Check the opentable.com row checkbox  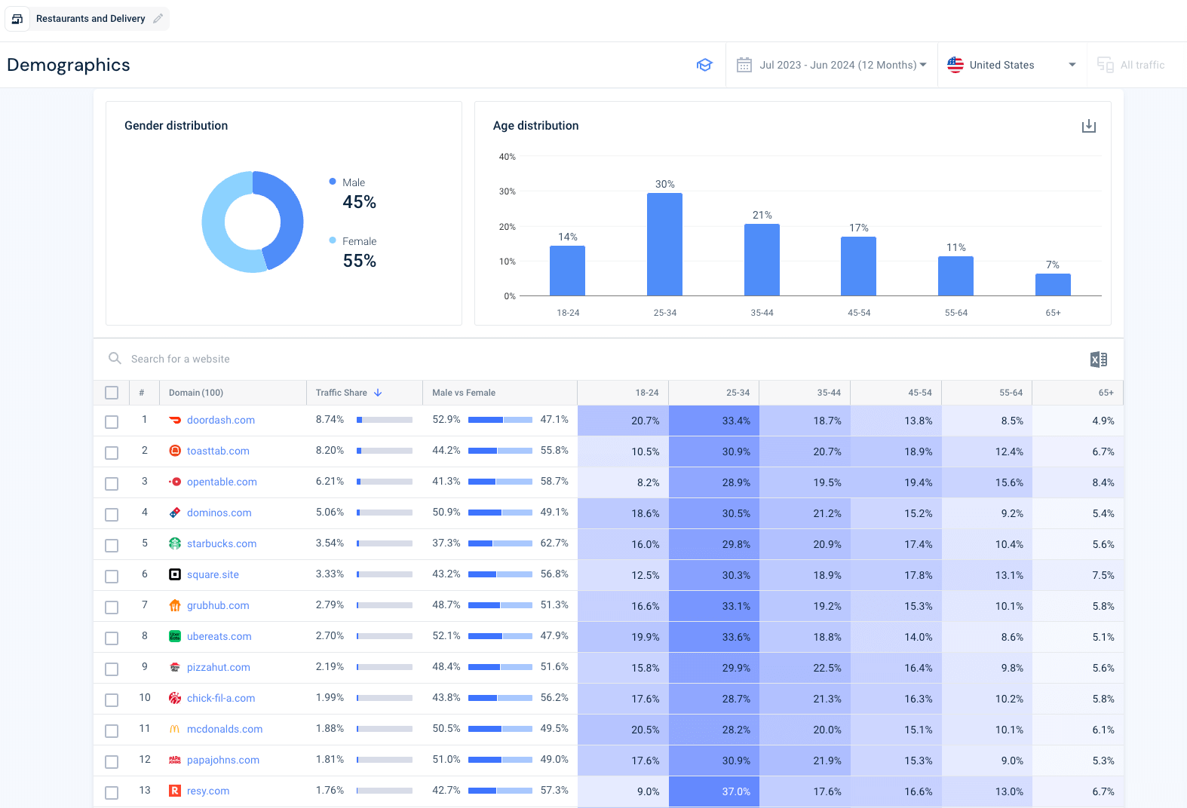[112, 484]
